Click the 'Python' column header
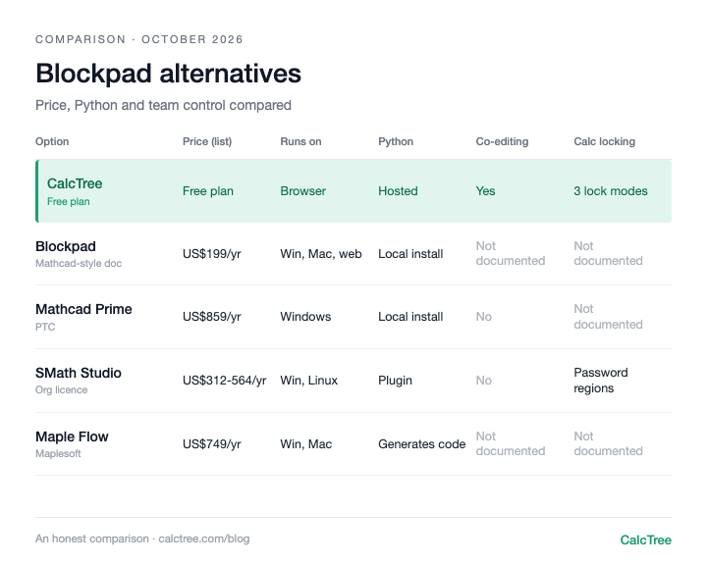Viewport: 707px width, 565px height. pos(396,141)
